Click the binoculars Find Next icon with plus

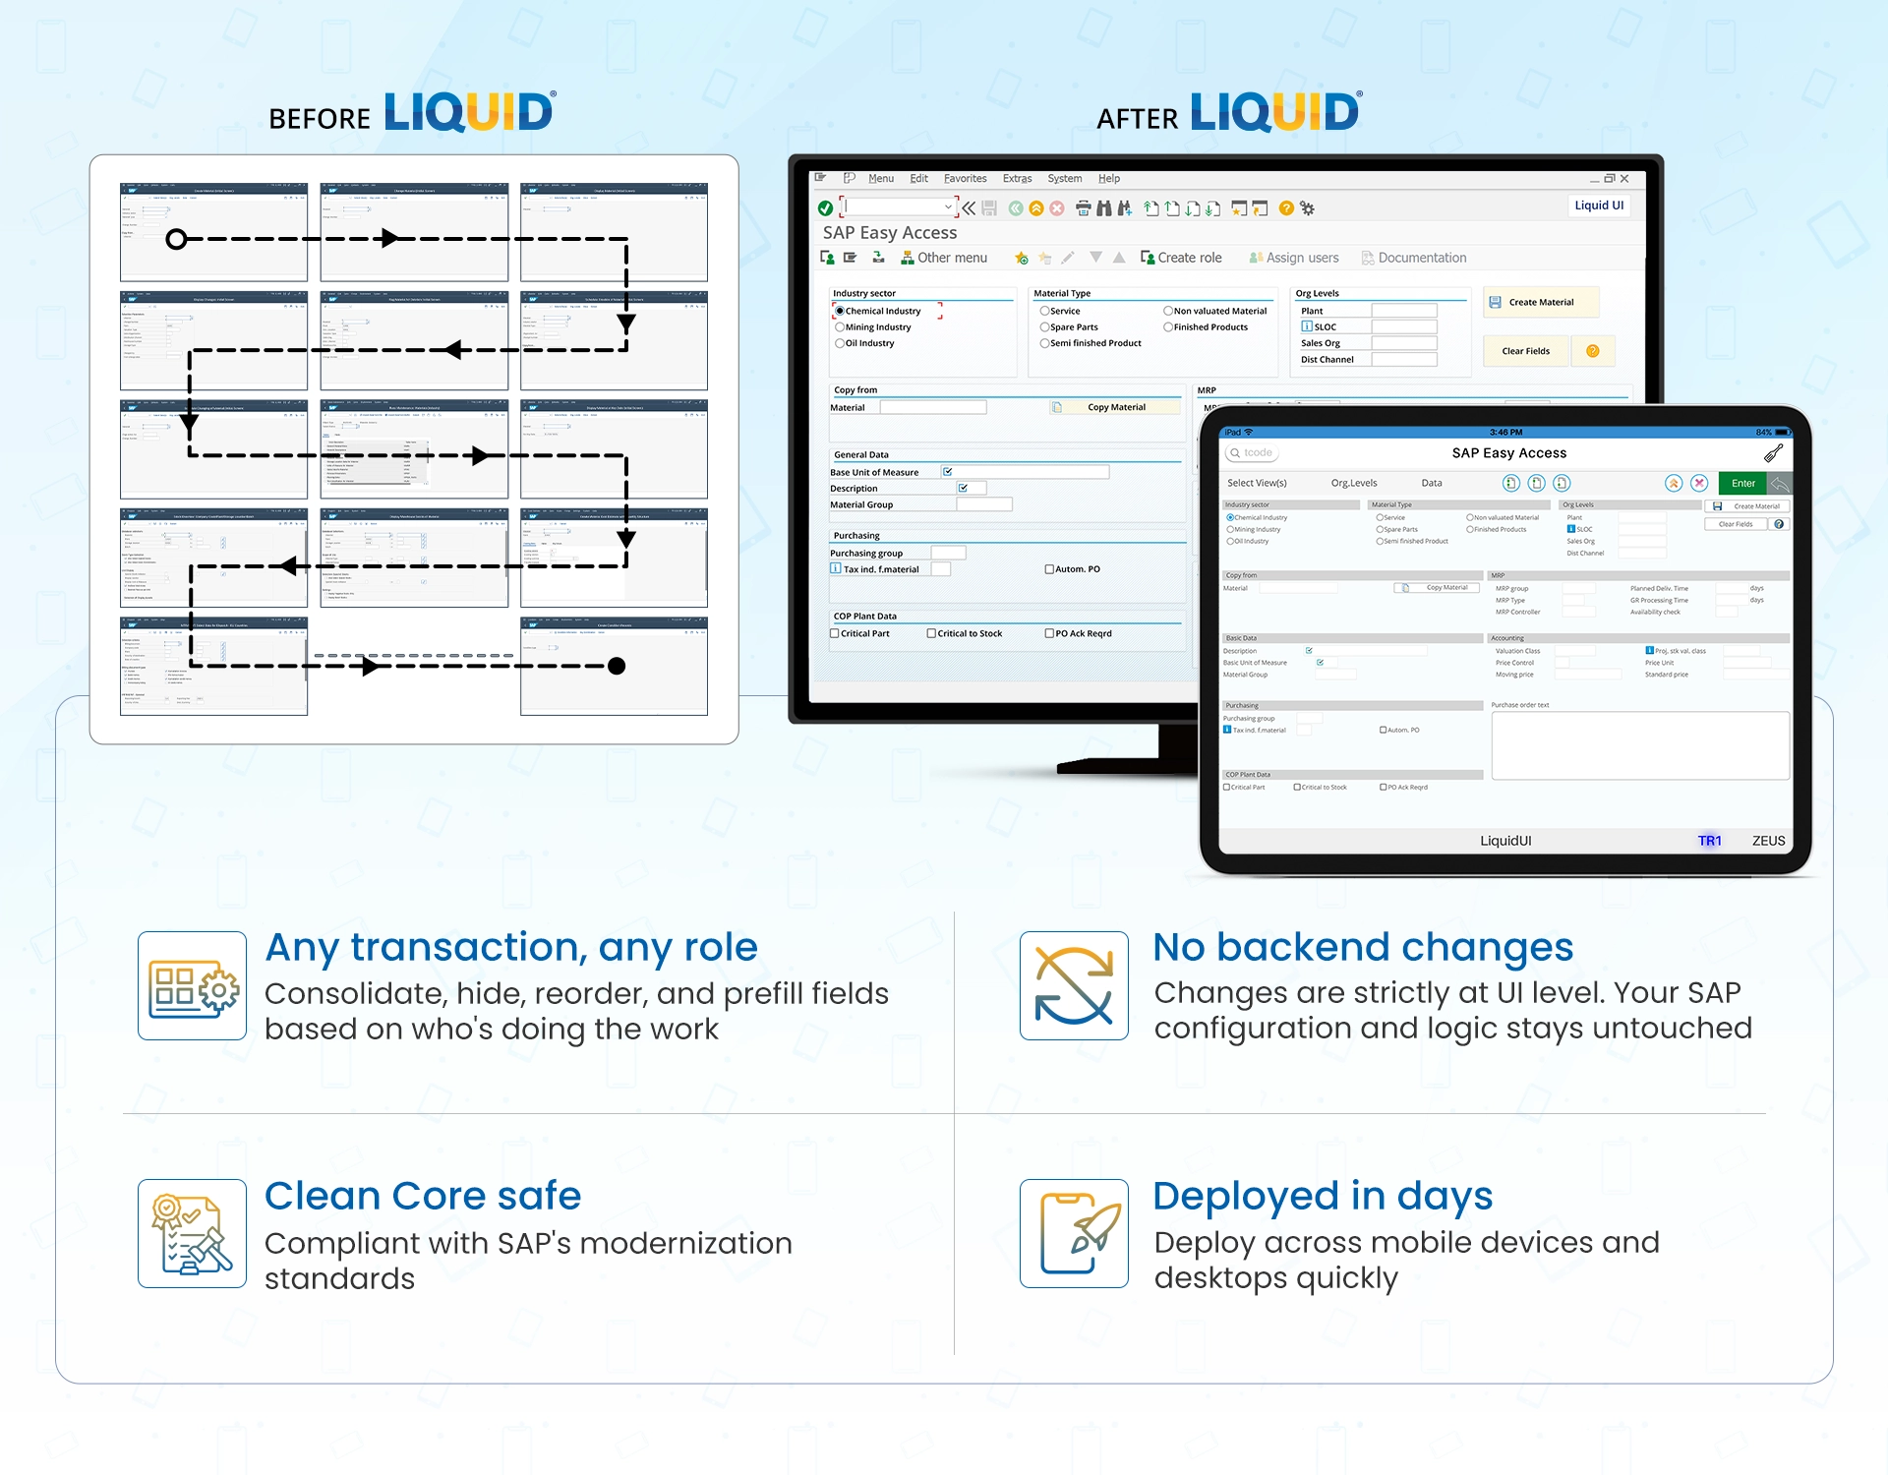[1125, 208]
